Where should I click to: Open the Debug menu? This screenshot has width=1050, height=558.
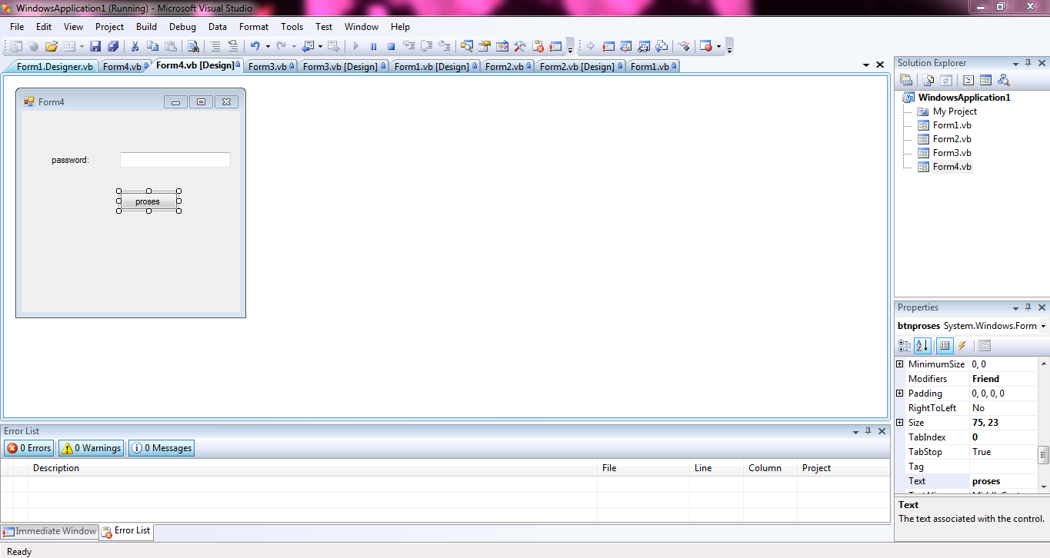(182, 26)
